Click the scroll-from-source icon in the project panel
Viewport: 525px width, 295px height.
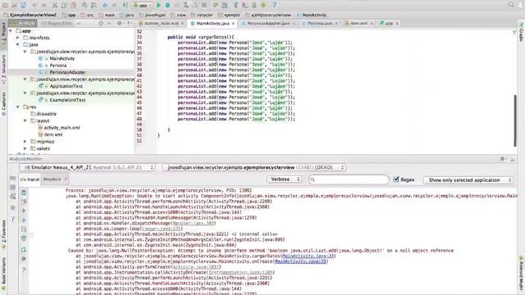click(101, 24)
